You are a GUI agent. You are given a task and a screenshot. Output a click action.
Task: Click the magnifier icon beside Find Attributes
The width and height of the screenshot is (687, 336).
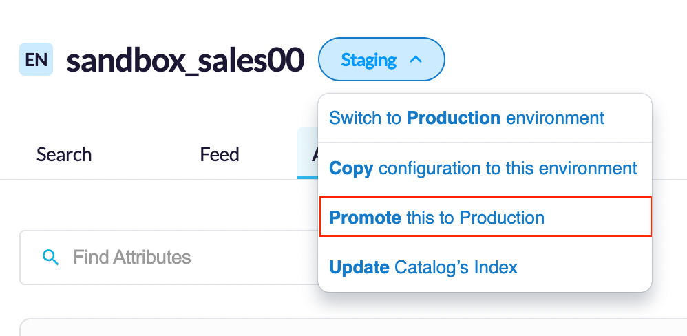(50, 257)
